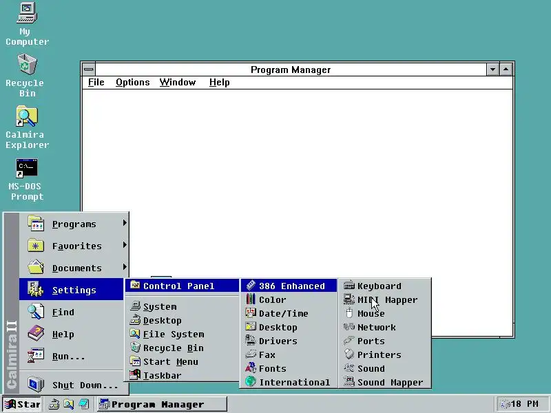
Task: Open the Printers control panel item
Action: (x=385, y=354)
